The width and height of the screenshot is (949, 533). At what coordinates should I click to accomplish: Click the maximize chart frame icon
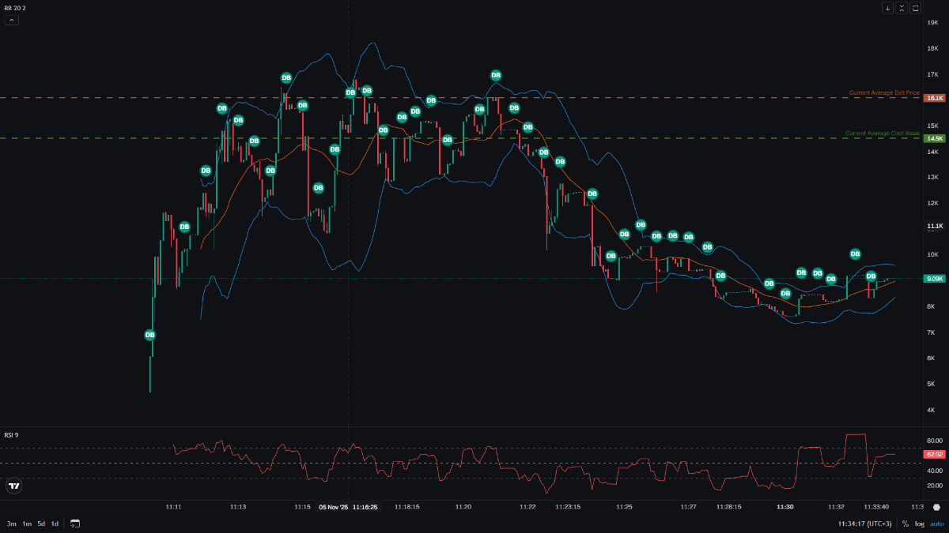pos(916,8)
